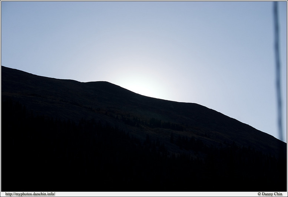
Task: Click the © Danny Chin copyright text
Action: (270, 194)
